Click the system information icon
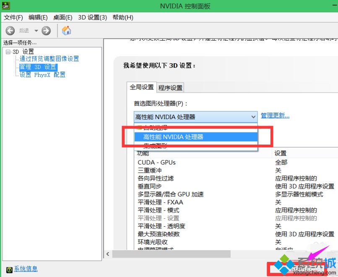 tap(9, 270)
